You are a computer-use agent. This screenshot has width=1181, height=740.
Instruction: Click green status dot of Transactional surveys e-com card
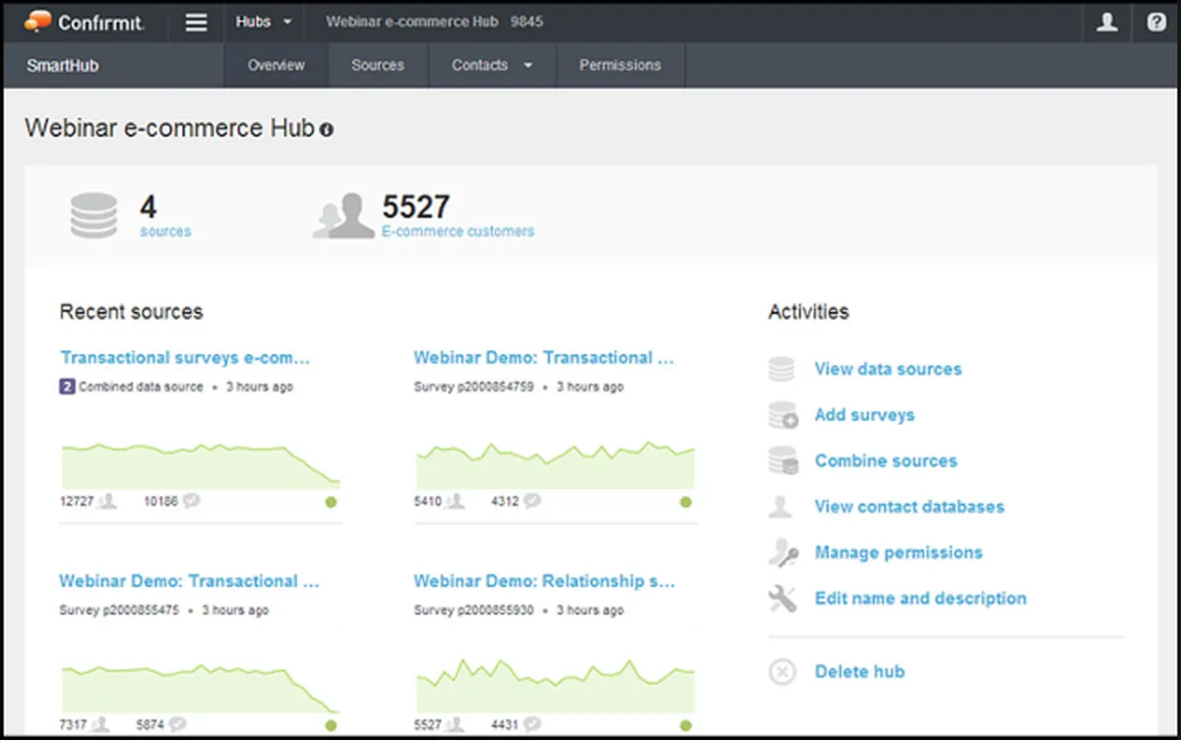(331, 502)
